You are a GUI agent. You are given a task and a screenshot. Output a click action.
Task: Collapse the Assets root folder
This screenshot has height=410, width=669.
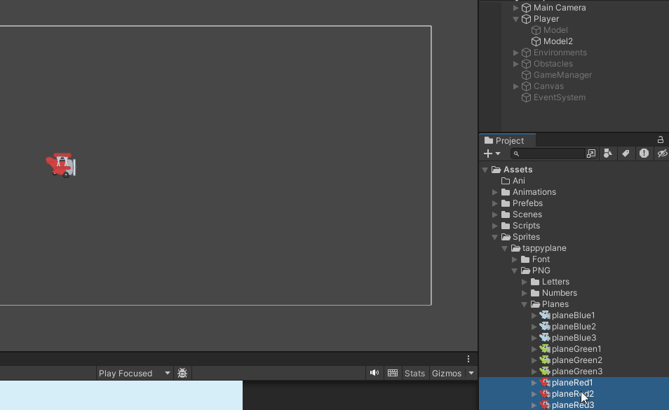point(485,170)
